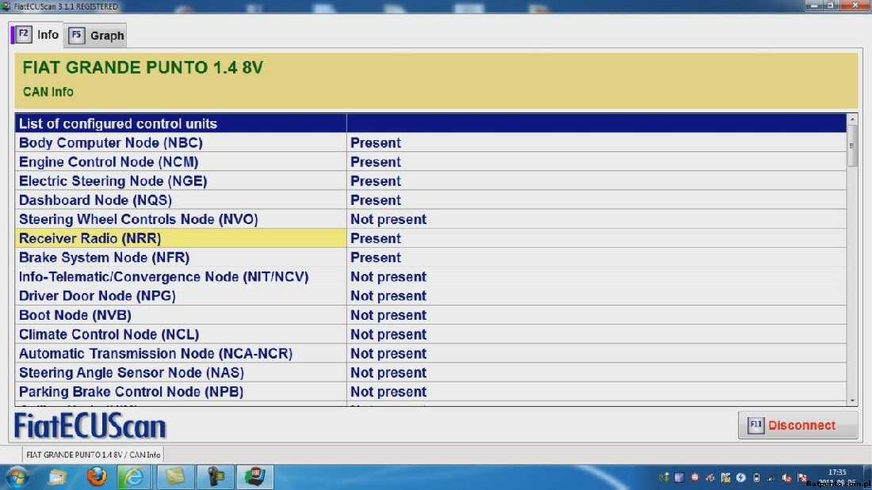Click 'Not present' for Driver Door Node
Screen dimensions: 872x490
click(388, 296)
